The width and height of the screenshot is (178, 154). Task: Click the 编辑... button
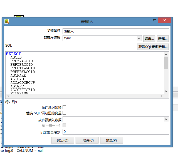(149, 39)
